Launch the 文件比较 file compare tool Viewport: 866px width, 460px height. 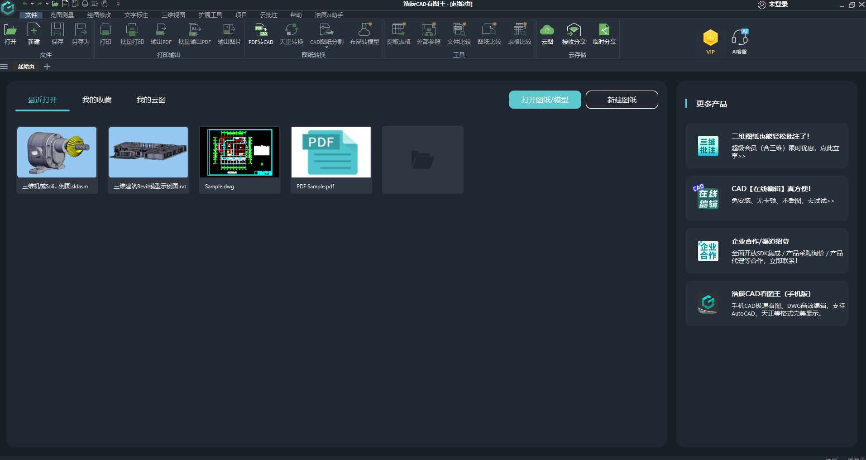(x=459, y=34)
